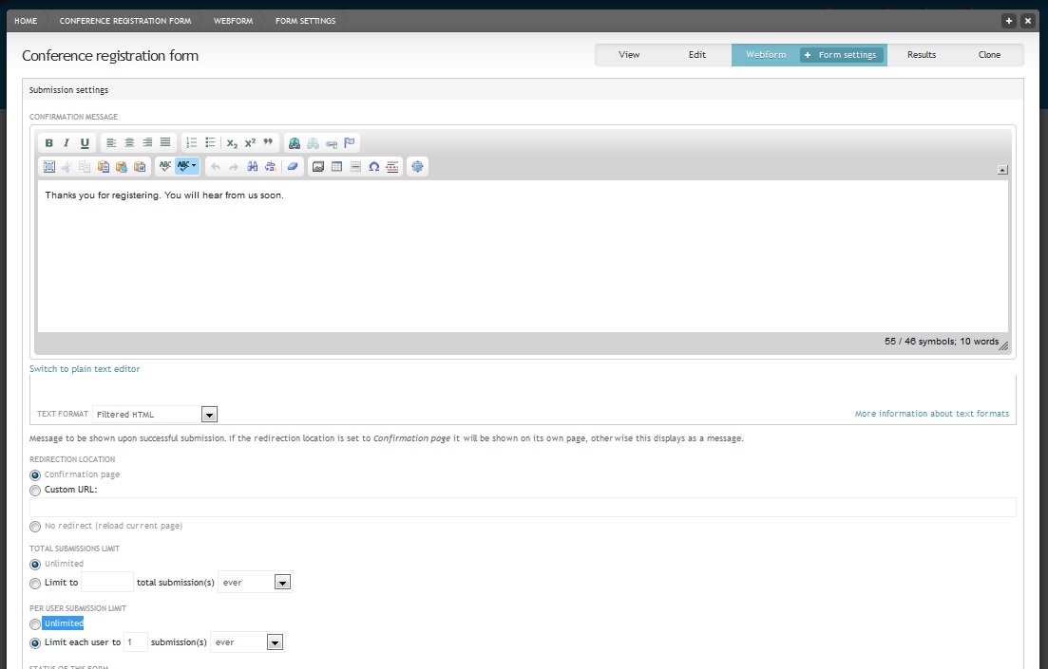Center align the text
The height and width of the screenshot is (669, 1048).
coord(129,143)
